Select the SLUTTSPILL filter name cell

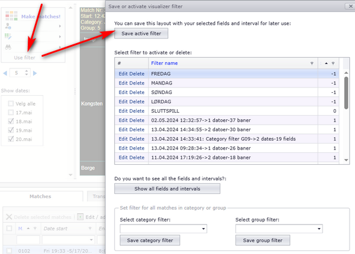point(233,111)
